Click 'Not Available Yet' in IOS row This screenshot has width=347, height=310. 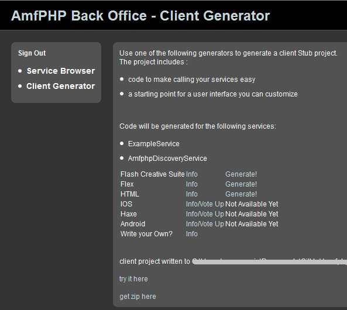[252, 204]
